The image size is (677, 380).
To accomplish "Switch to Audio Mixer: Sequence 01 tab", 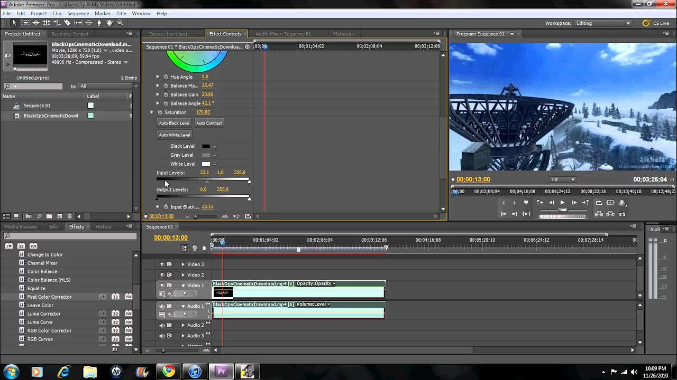I will [x=283, y=34].
